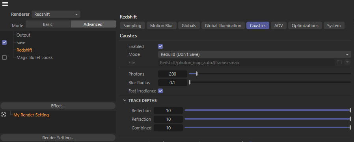Open the Mode Rebuild (Don't Save) dropdown
Screen dimensions: 354x142
pyautogui.click(x=254, y=54)
